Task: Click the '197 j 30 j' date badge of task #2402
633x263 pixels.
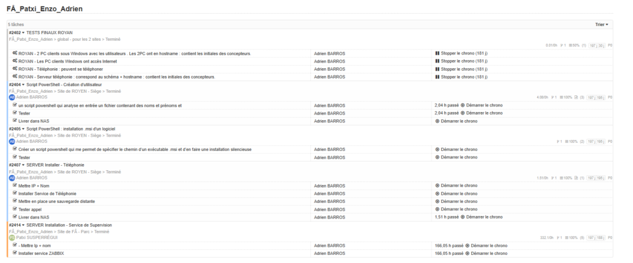Action: [597, 46]
